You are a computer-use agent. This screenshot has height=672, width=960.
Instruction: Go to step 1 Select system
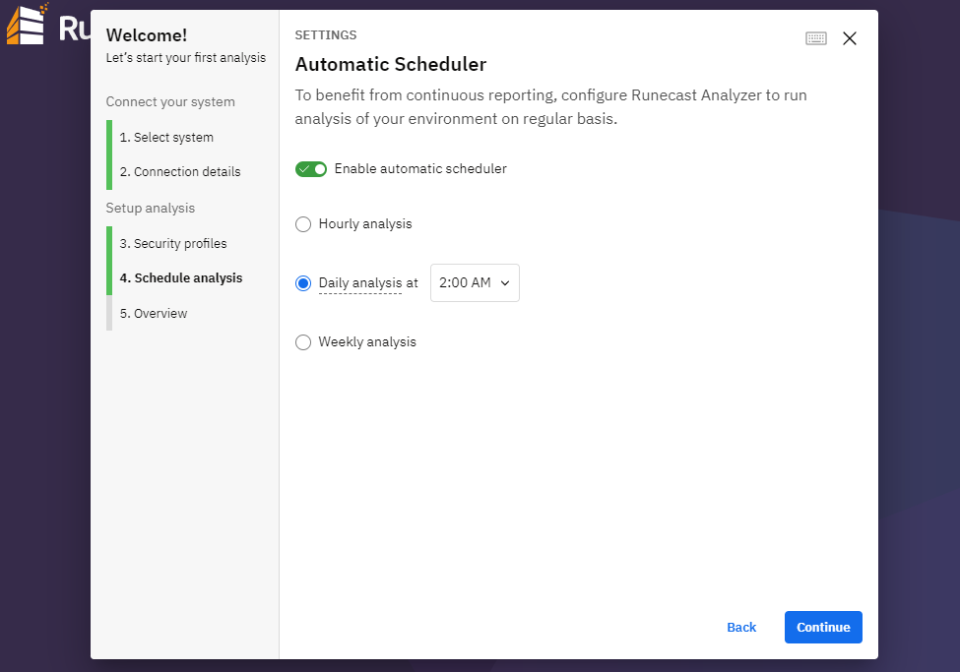166,137
